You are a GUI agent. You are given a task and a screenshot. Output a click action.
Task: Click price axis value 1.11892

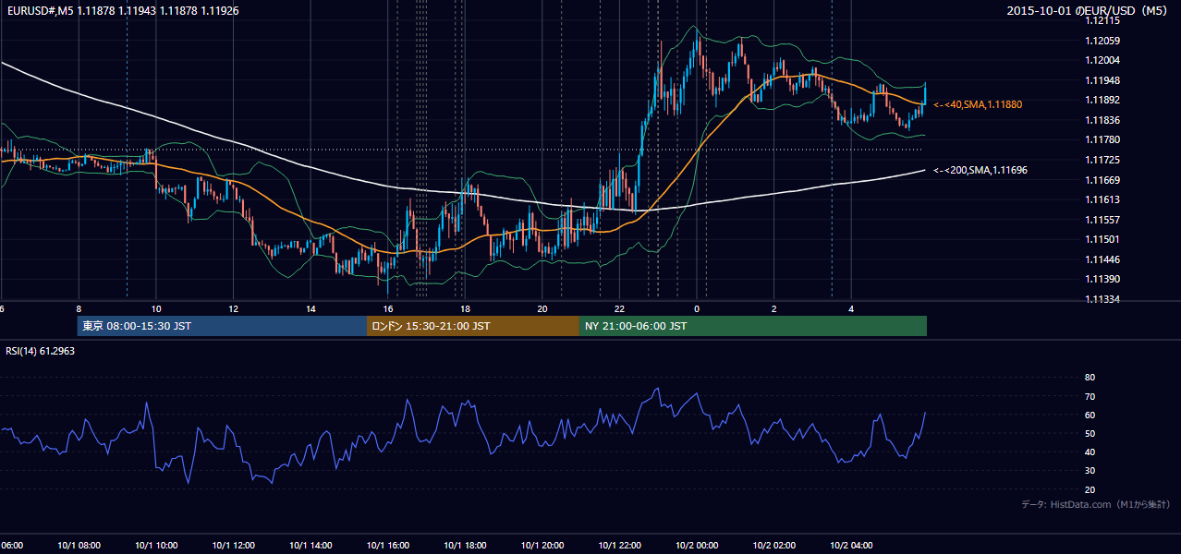(1103, 101)
